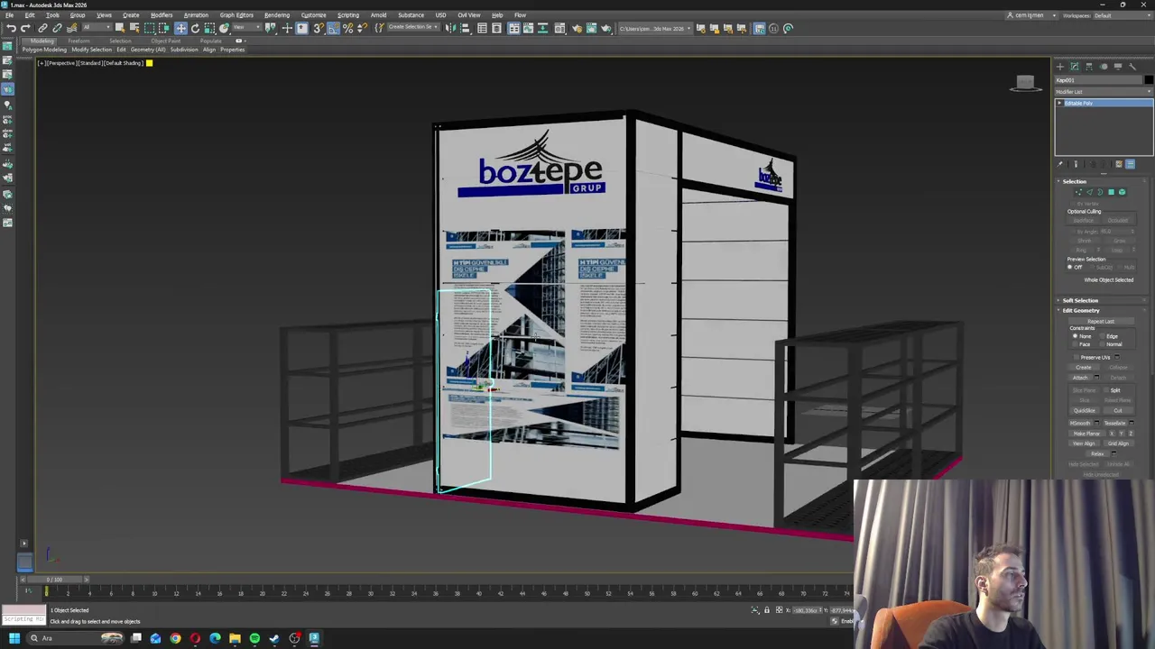
Task: Click the Mirror tool icon
Action: (x=450, y=28)
